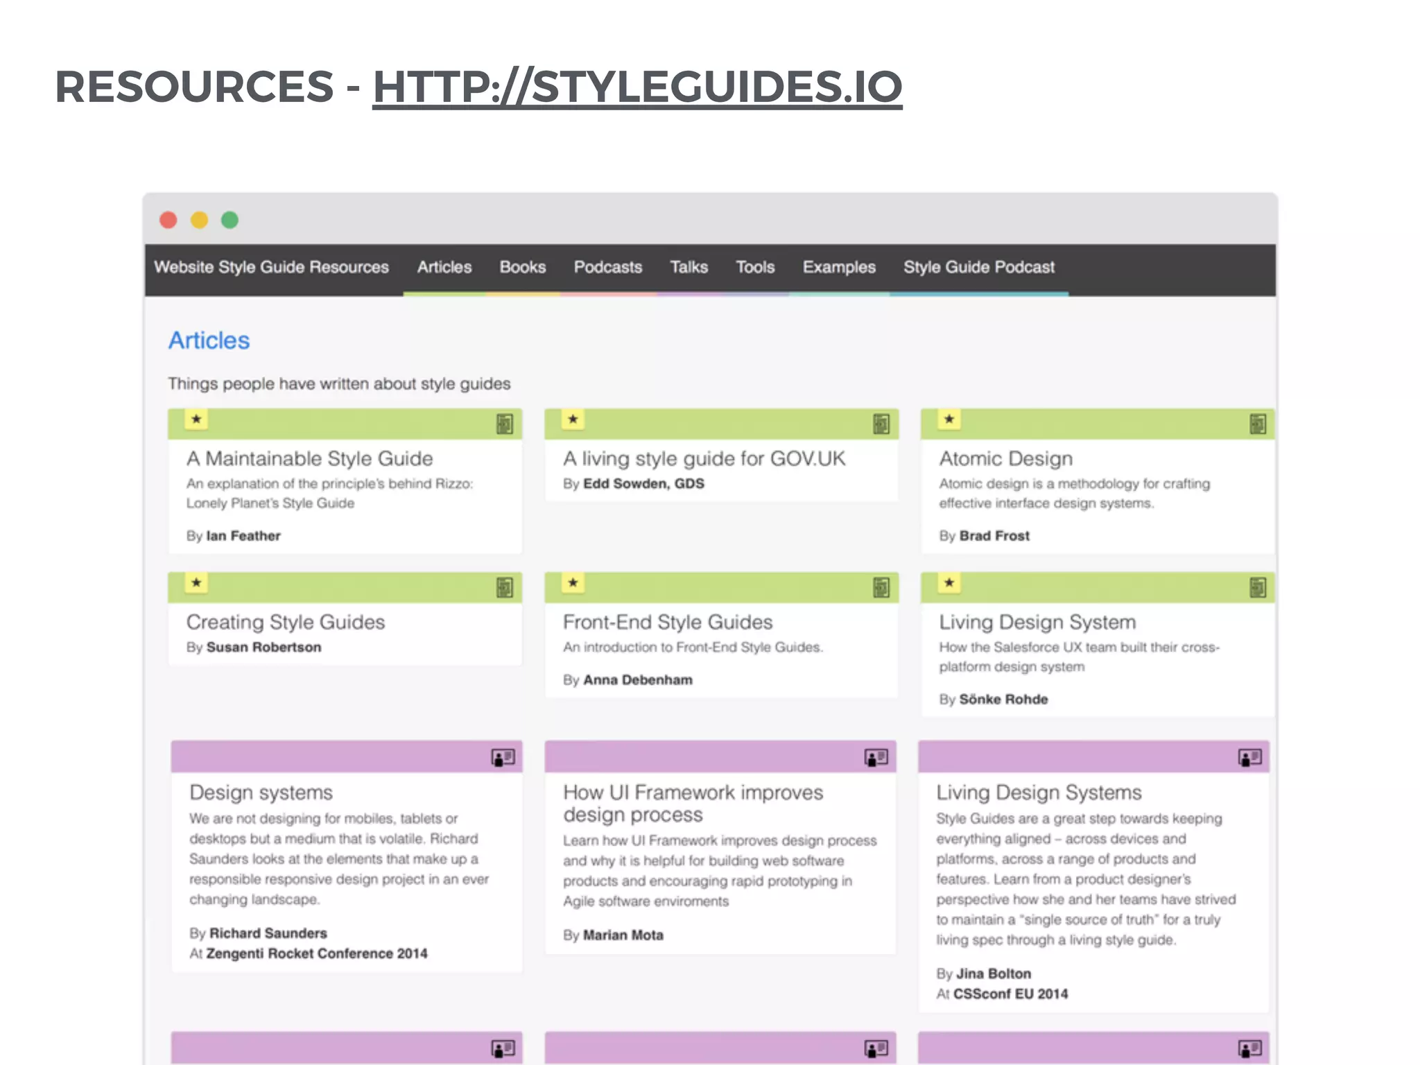Click star badge on A Maintainable Style Guide card

point(196,419)
